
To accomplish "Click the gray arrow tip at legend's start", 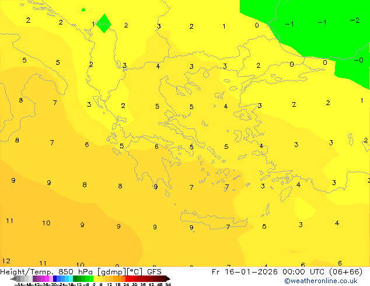I will pos(13,278).
